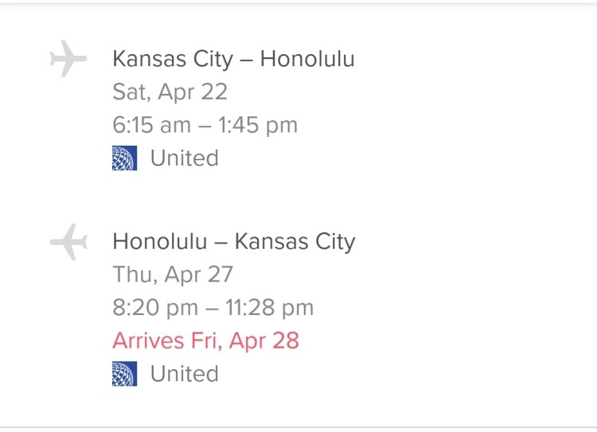Tap the 8:20 pm departure time

pos(152,308)
